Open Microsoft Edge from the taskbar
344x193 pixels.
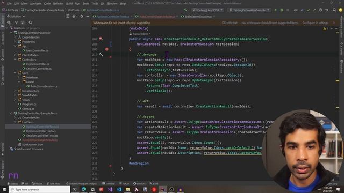click(84, 189)
